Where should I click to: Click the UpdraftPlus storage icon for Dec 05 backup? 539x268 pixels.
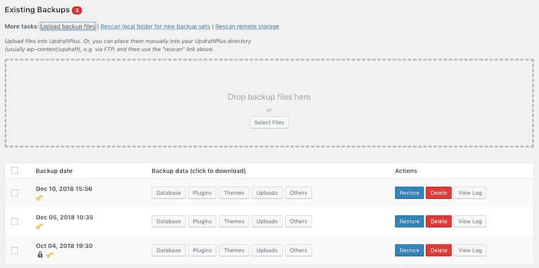pyautogui.click(x=40, y=226)
